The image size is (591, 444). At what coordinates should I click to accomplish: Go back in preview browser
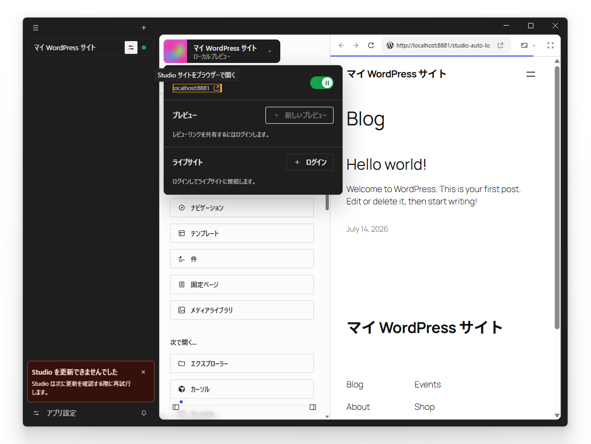tap(341, 45)
